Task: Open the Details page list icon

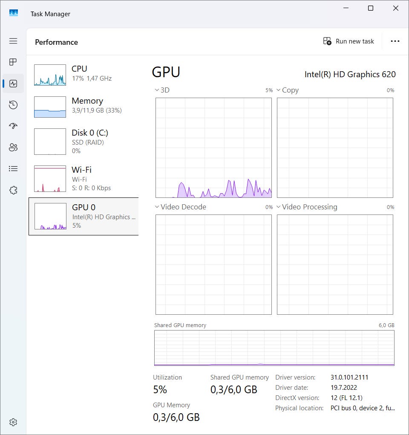Action: point(13,169)
